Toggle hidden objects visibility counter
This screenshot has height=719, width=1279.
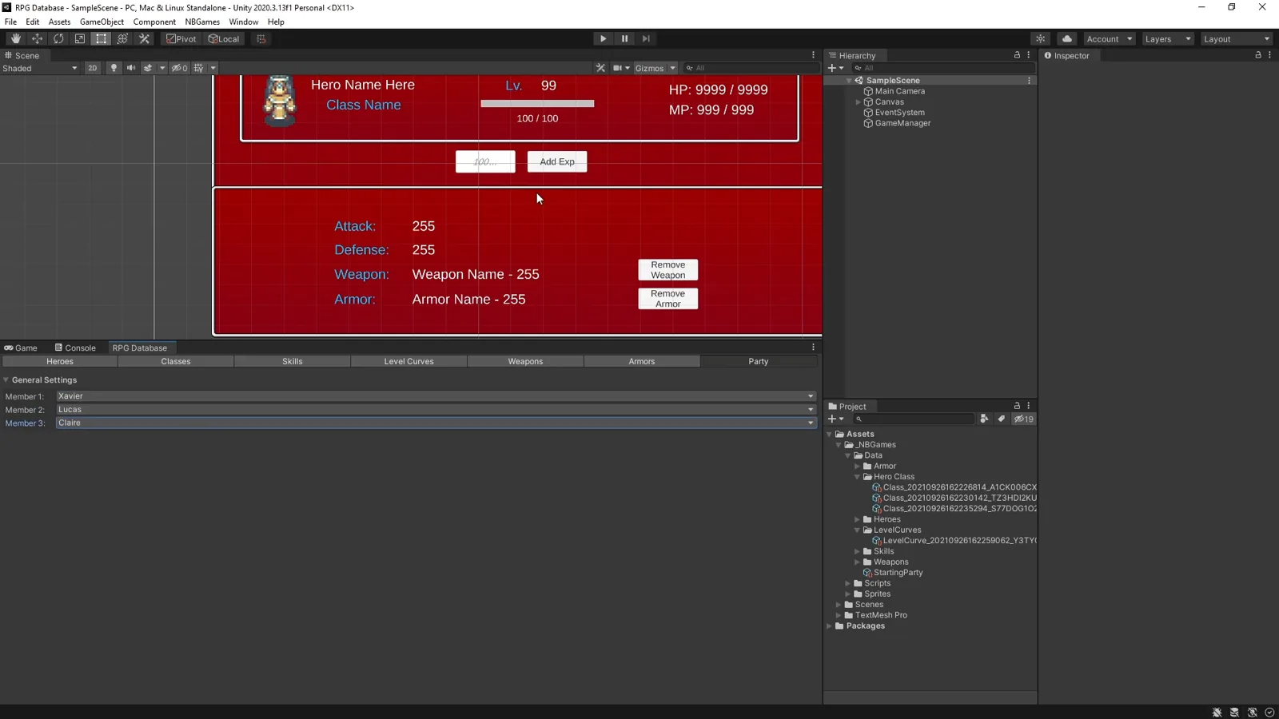[179, 68]
